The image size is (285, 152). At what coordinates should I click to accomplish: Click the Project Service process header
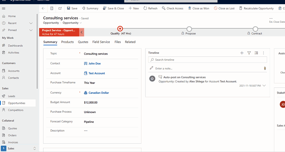point(59,32)
